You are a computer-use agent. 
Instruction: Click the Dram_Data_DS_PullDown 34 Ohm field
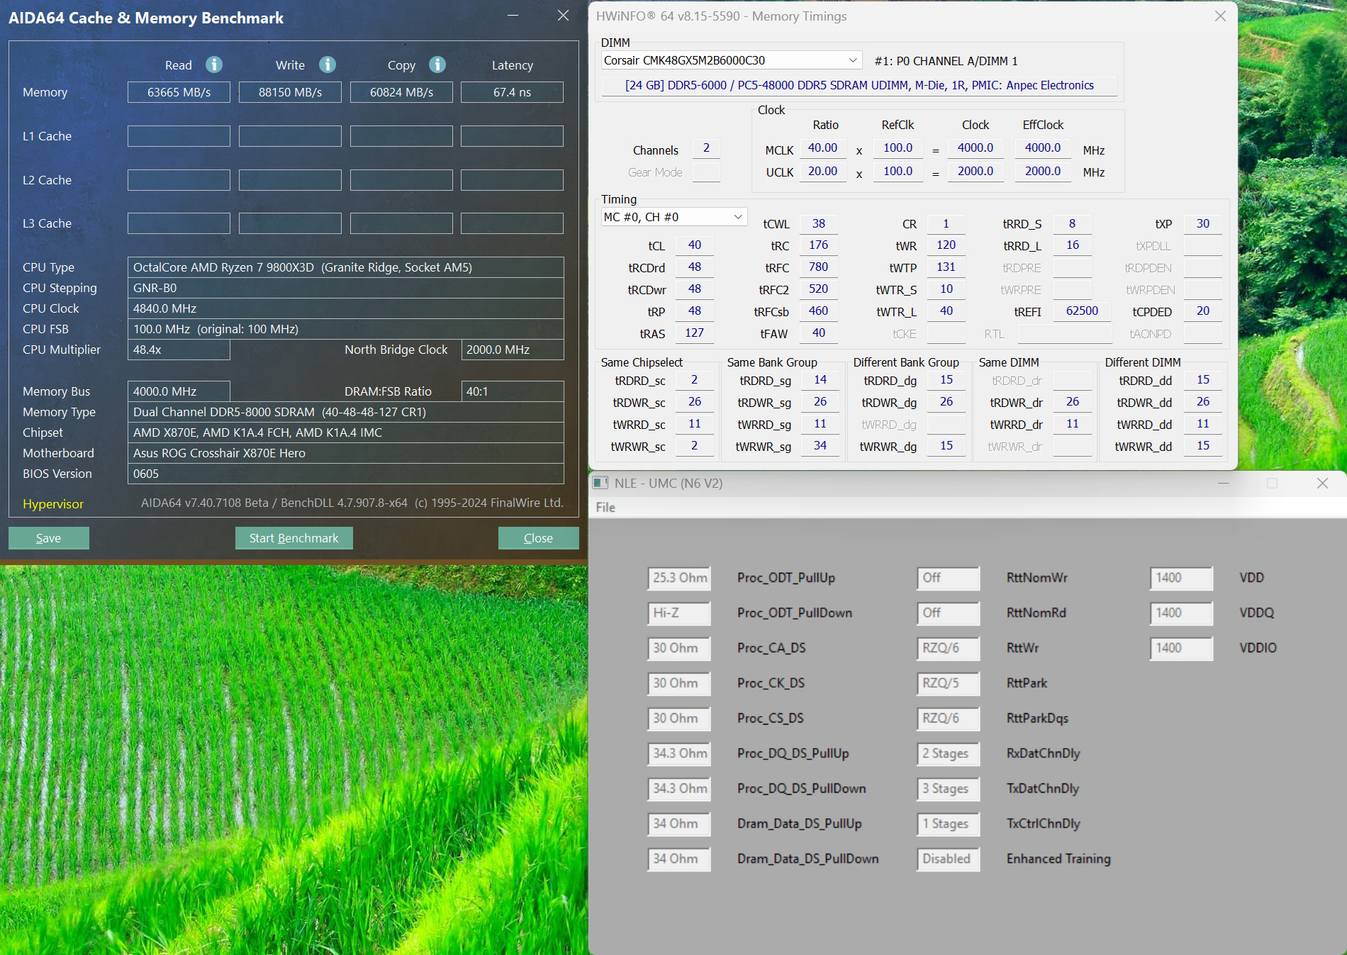(x=679, y=859)
